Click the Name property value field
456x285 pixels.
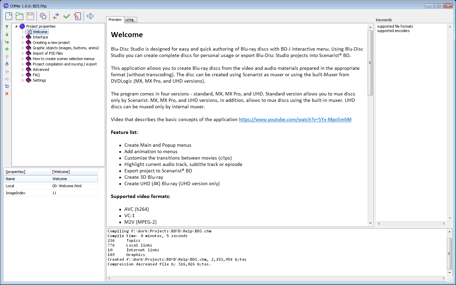(x=74, y=179)
